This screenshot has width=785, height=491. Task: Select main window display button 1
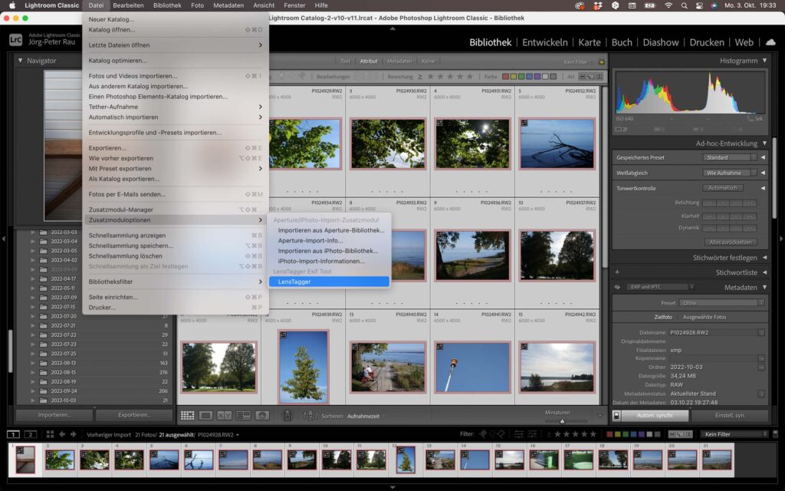[x=13, y=434]
